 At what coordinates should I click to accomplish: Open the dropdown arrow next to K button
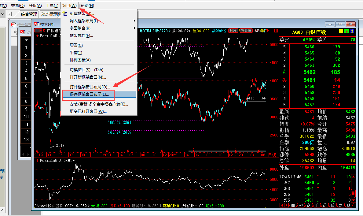pyautogui.click(x=41, y=31)
